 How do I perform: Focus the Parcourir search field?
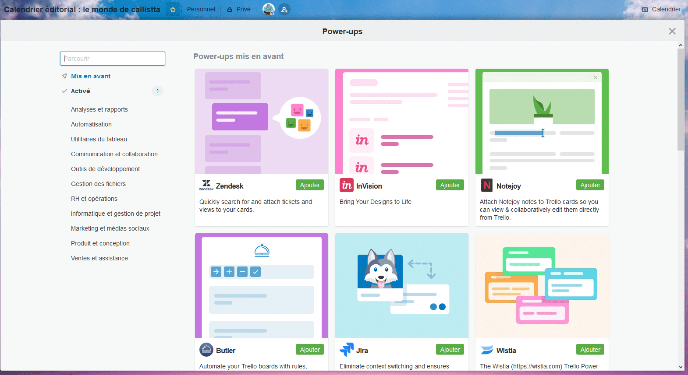pos(113,59)
